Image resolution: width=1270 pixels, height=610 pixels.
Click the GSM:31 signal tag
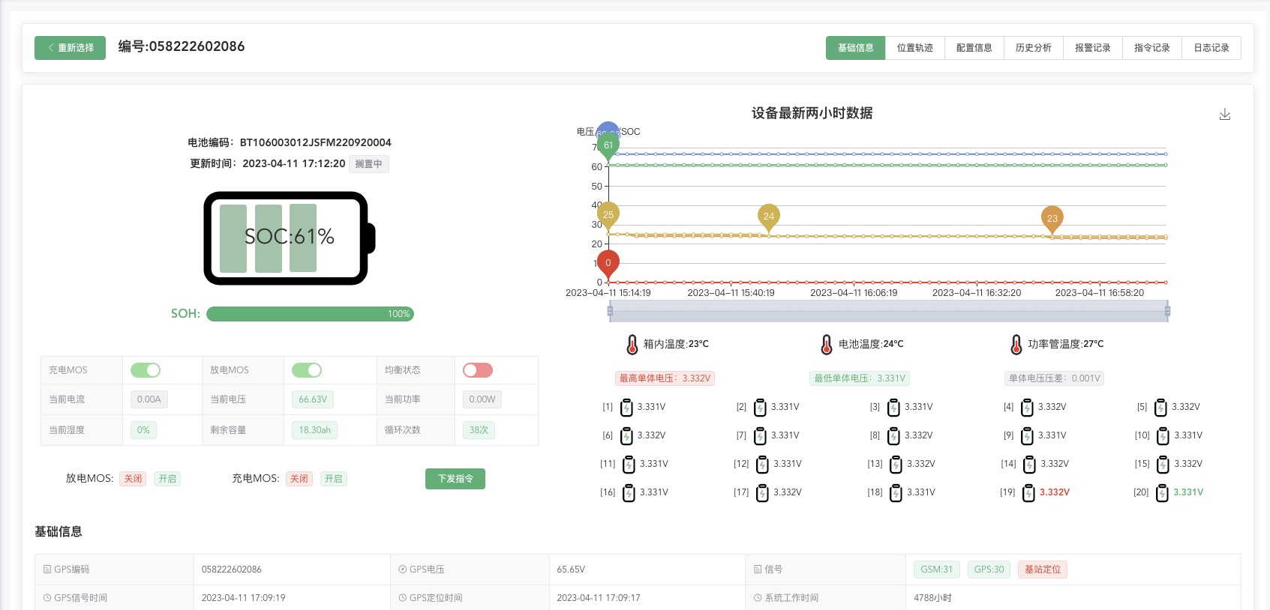click(936, 570)
